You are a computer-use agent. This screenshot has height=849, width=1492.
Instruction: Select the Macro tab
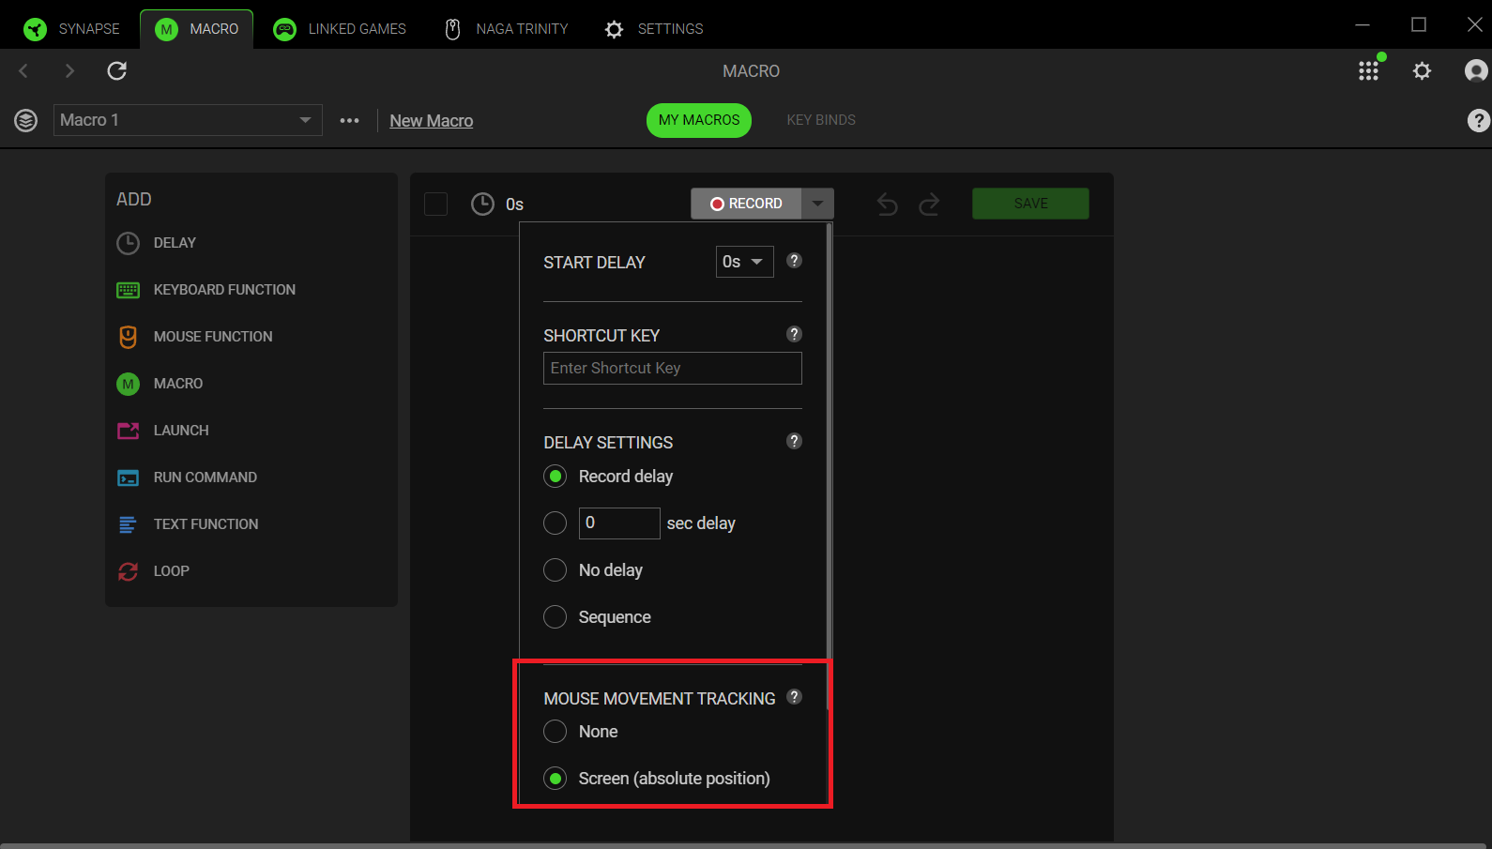tap(197, 29)
